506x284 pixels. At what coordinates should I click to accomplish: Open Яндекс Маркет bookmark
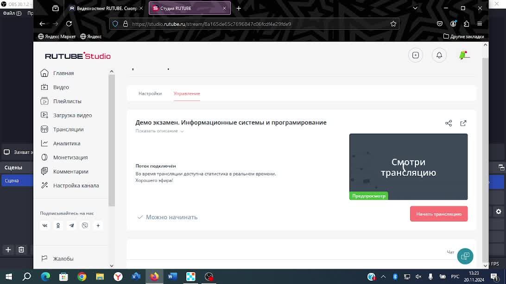57,37
